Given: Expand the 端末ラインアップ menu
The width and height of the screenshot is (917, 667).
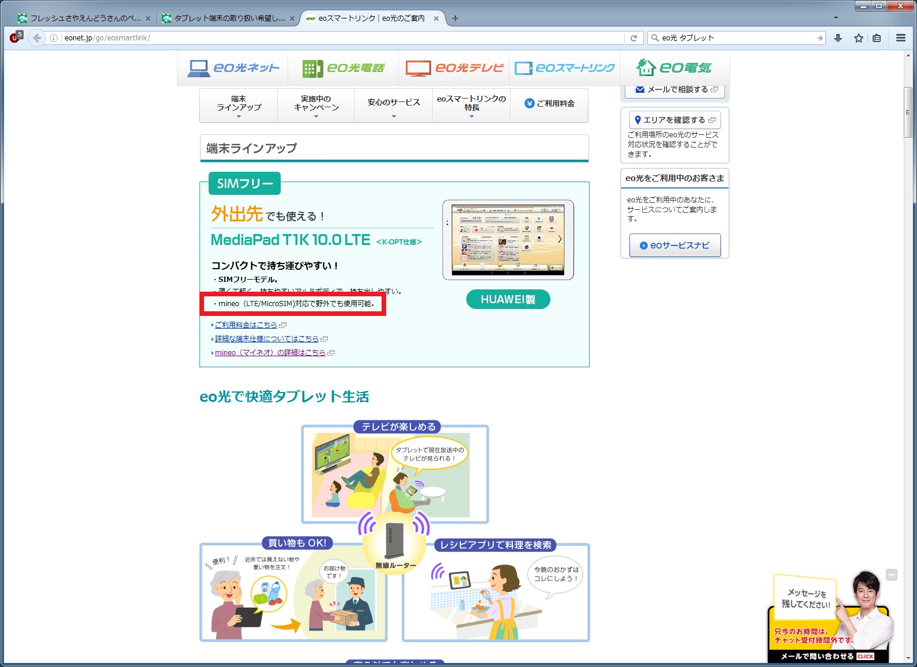Looking at the screenshot, I should click(239, 105).
